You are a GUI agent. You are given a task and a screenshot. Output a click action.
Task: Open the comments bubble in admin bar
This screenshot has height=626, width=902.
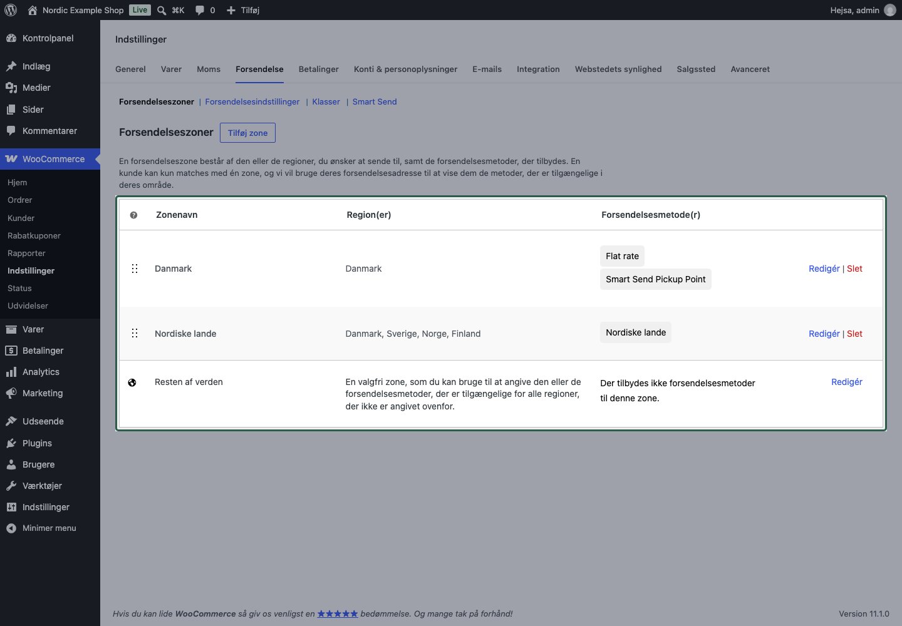coord(200,10)
